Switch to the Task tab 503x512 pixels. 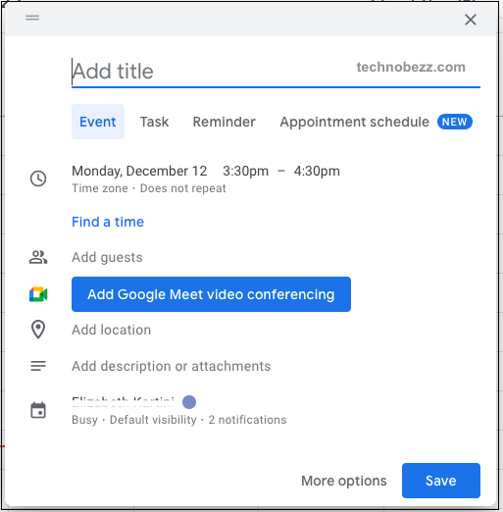pyautogui.click(x=154, y=122)
